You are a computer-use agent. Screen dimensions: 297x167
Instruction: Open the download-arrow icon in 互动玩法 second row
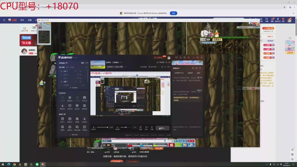coord(62,106)
